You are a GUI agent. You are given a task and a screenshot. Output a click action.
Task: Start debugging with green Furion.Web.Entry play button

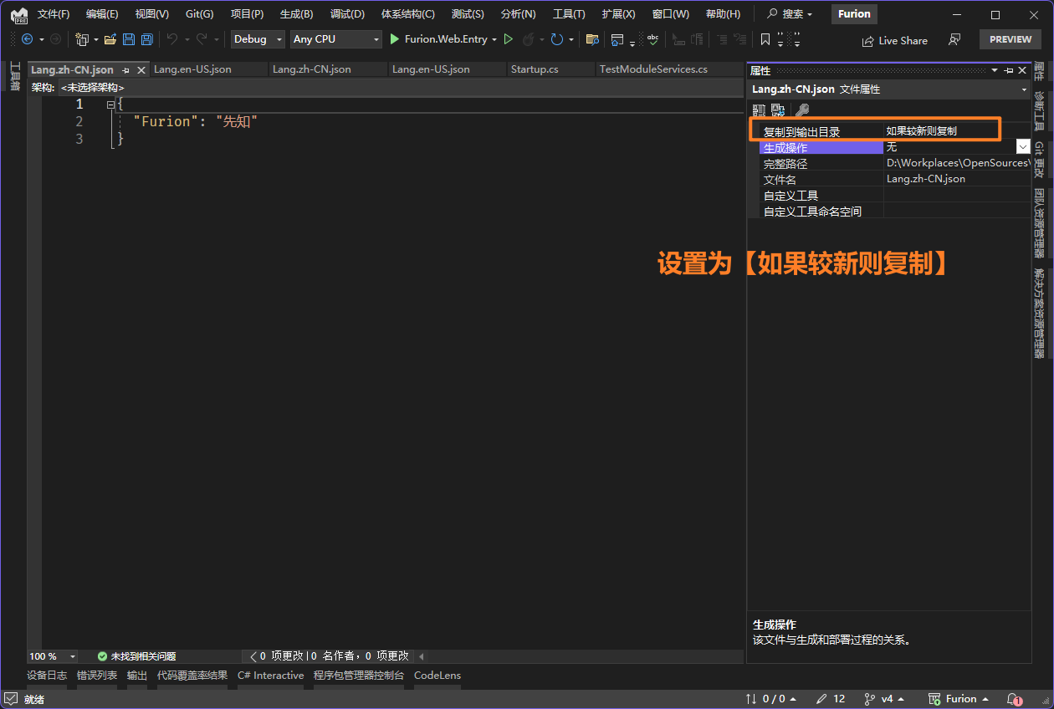pyautogui.click(x=395, y=39)
